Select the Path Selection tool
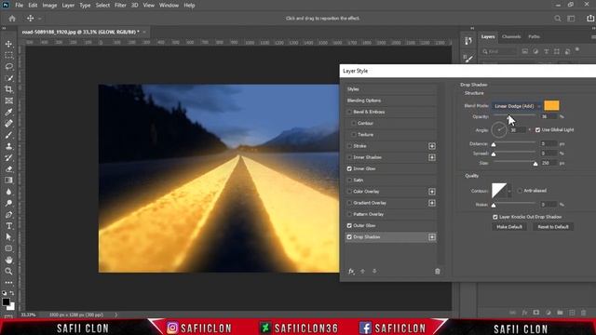This screenshot has height=335, width=596. coord(8,237)
